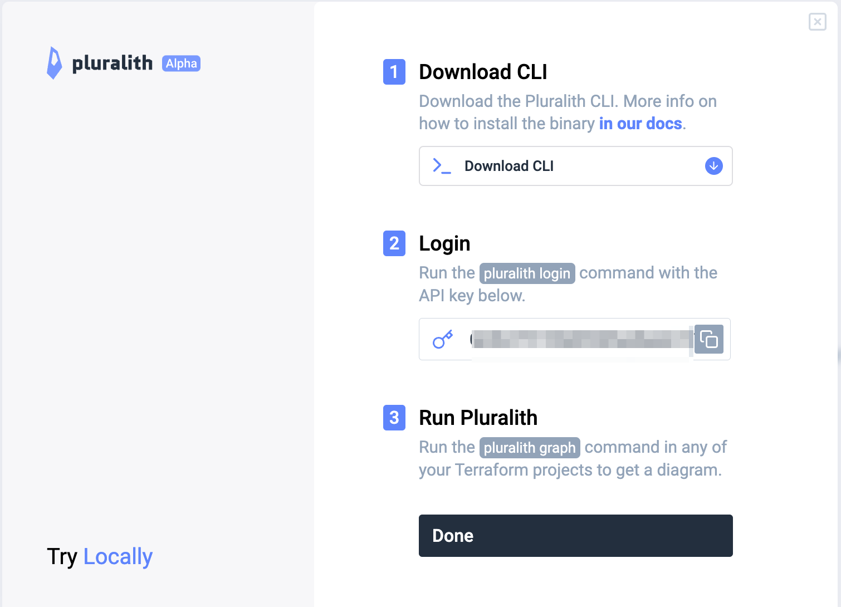Click the Alpha badge next to the logo

pos(180,63)
